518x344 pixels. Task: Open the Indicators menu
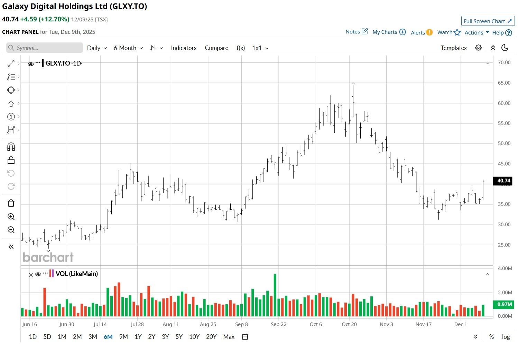pyautogui.click(x=184, y=48)
